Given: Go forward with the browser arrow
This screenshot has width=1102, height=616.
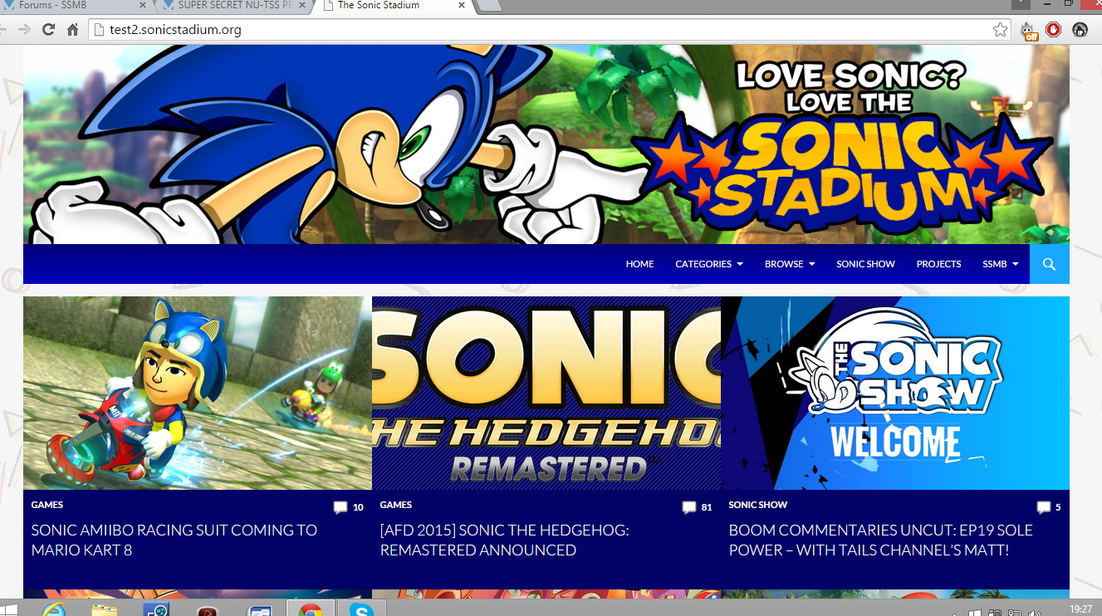Looking at the screenshot, I should point(24,30).
